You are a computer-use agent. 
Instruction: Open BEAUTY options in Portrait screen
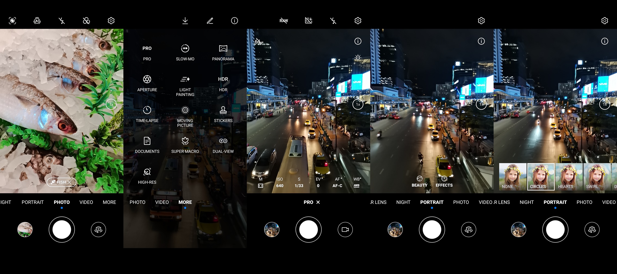(x=419, y=182)
